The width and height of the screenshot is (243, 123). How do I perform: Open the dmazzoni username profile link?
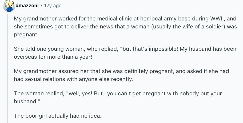[27, 6]
